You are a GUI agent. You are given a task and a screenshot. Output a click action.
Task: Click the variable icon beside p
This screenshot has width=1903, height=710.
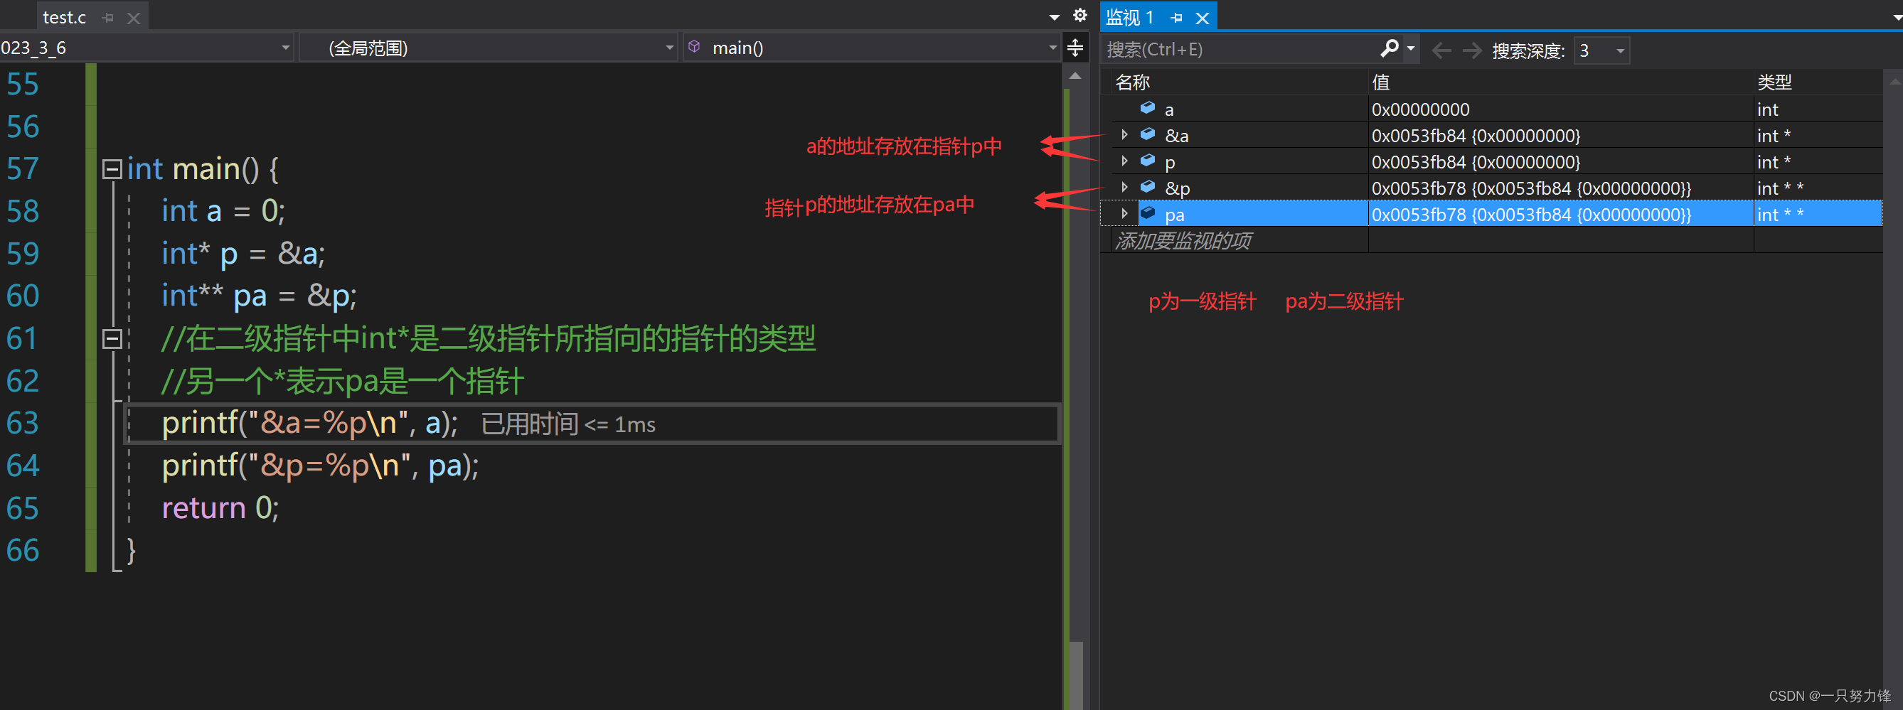pos(1147,160)
